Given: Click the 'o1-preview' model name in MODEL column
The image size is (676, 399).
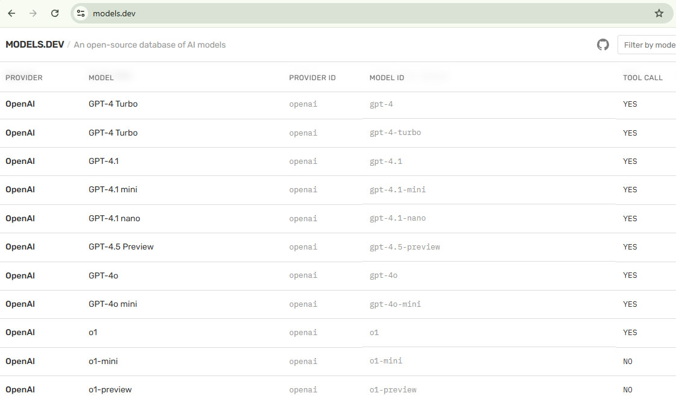Looking at the screenshot, I should pos(110,389).
